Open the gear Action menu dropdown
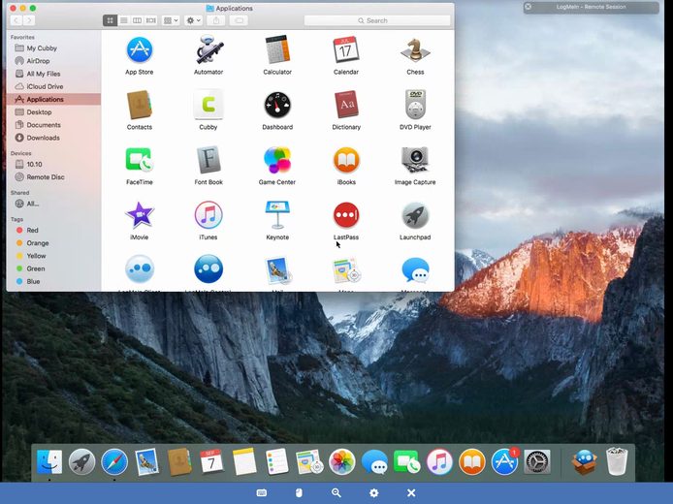 (x=193, y=20)
